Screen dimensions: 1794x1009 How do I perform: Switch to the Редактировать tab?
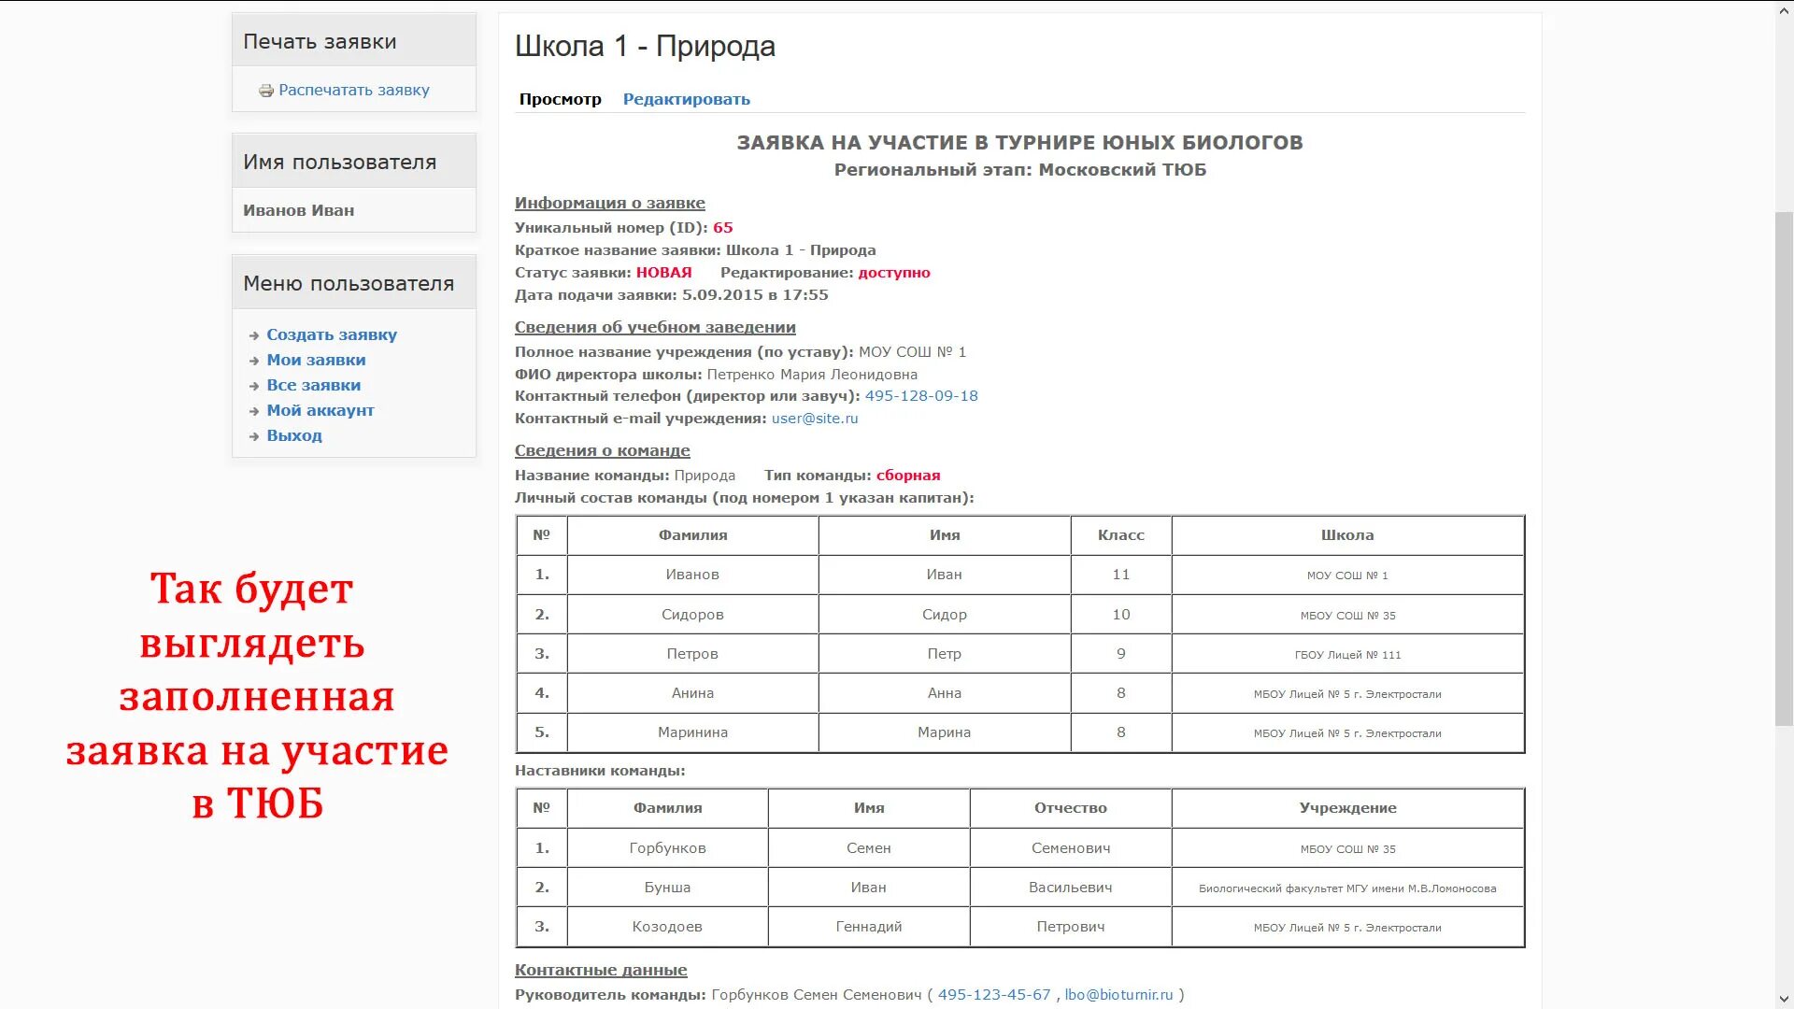point(686,99)
